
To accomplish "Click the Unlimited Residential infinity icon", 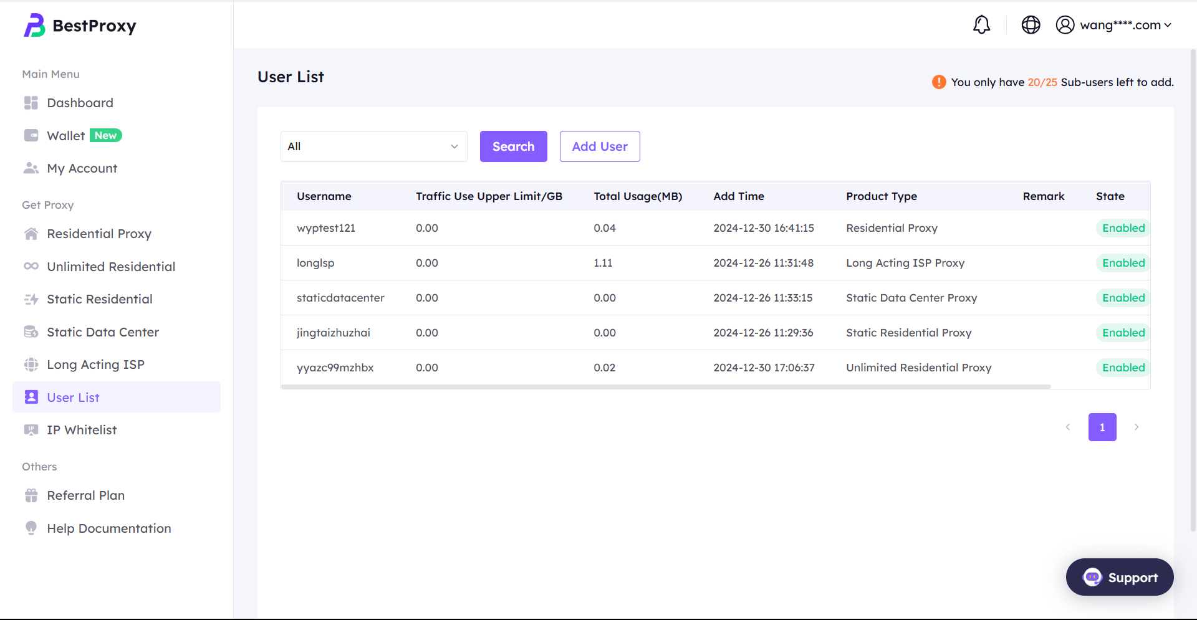I will (x=31, y=266).
